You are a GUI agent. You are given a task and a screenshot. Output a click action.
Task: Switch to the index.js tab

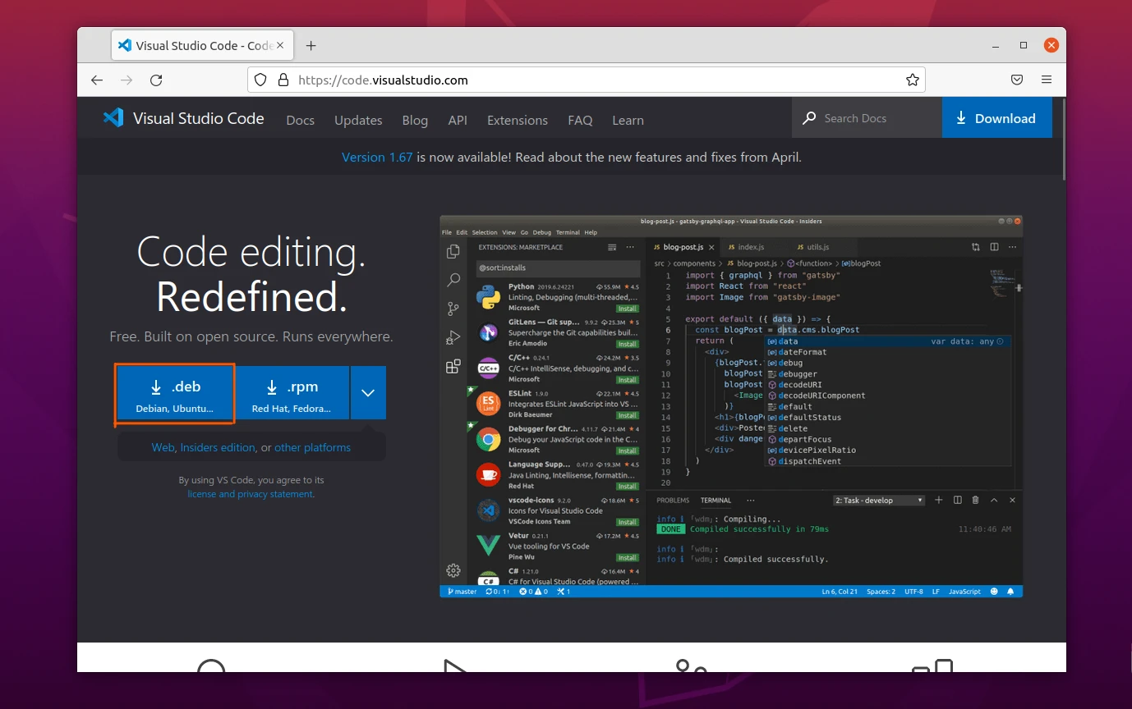pos(749,246)
